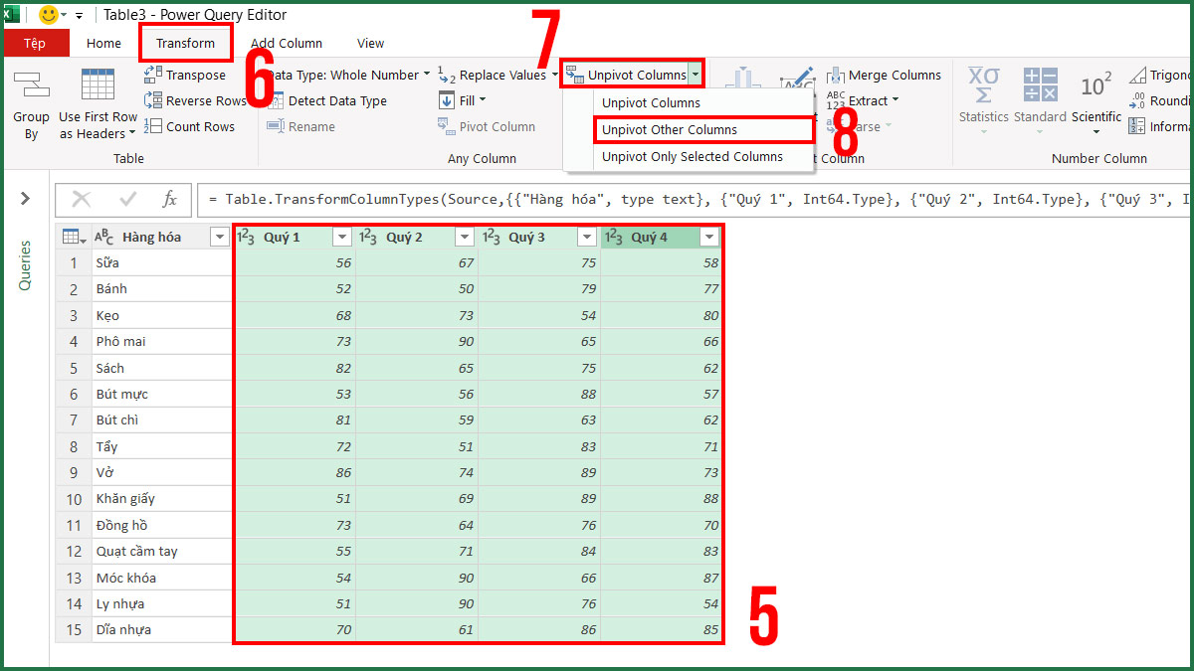Open the Data Type dropdown
The height and width of the screenshot is (671, 1194).
tap(426, 74)
